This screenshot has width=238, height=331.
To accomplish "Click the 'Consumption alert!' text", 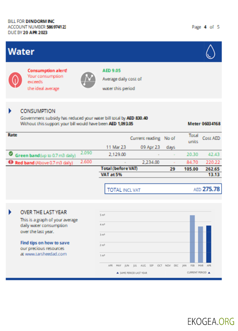I will 47,71.
